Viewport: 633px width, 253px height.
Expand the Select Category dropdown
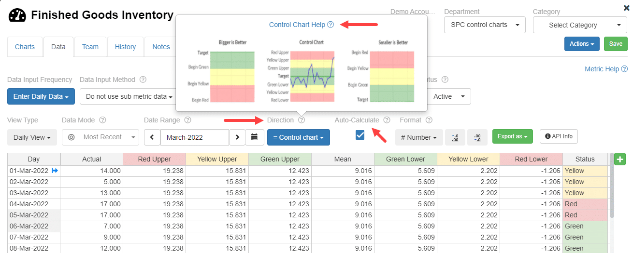pyautogui.click(x=580, y=25)
